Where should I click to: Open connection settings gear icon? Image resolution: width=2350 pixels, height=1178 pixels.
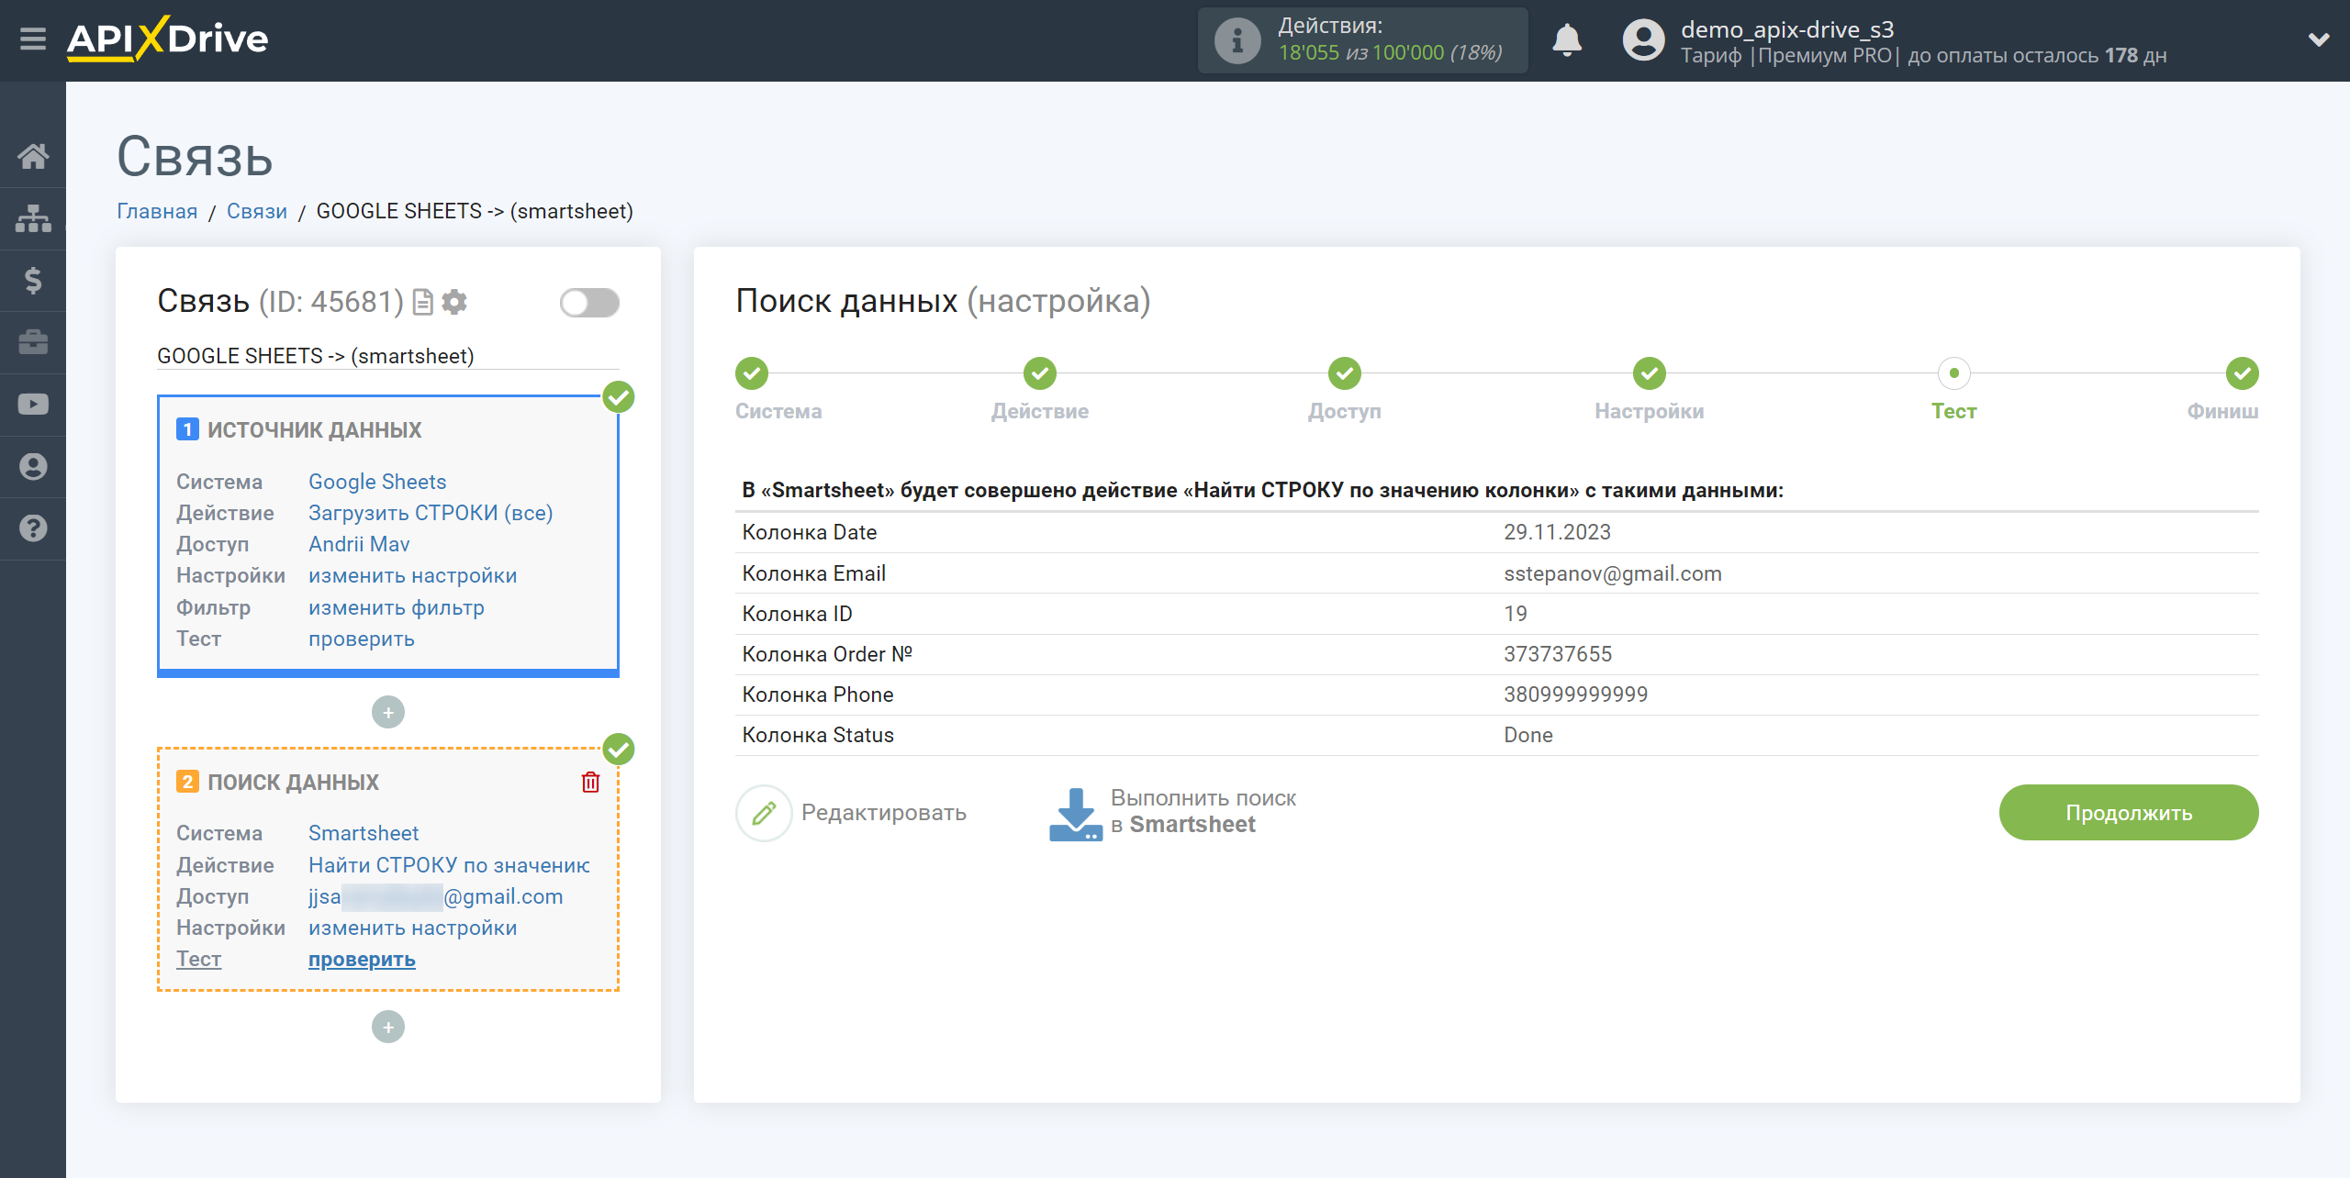pos(454,302)
